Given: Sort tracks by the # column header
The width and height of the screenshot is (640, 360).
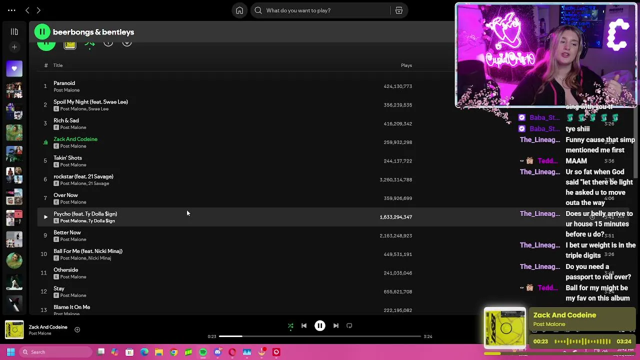Looking at the screenshot, I should pyautogui.click(x=45, y=65).
